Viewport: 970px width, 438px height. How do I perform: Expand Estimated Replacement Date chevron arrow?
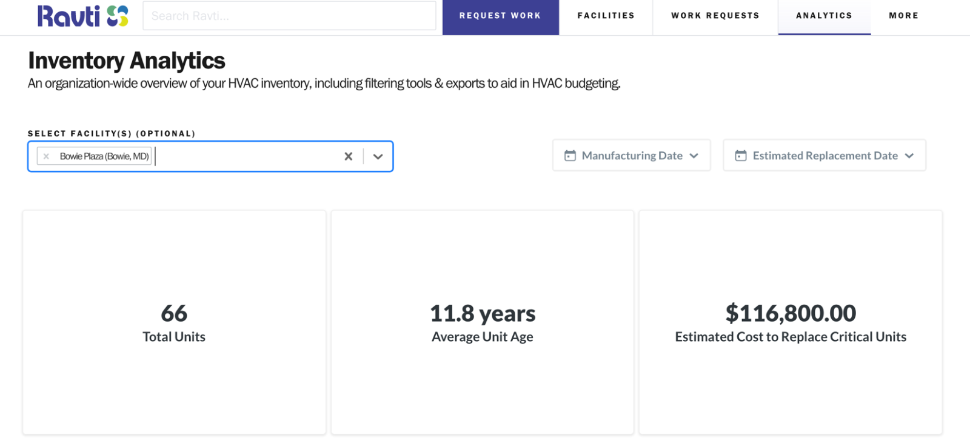click(x=909, y=156)
